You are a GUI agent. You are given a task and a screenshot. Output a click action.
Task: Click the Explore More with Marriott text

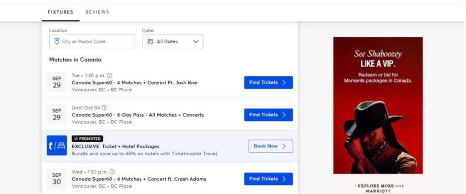[378, 189]
